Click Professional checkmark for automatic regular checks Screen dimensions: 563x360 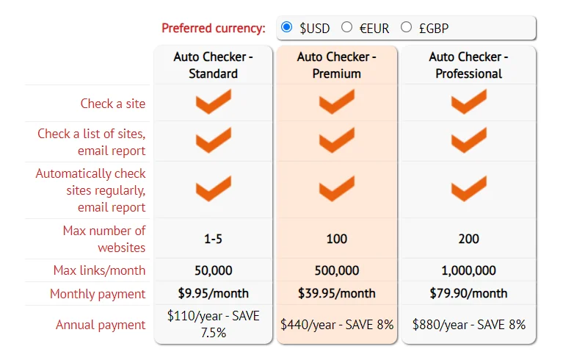pyautogui.click(x=468, y=189)
